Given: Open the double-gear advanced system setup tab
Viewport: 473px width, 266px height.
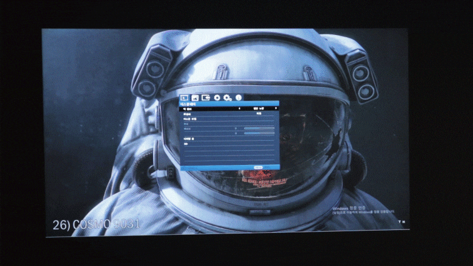Looking at the screenshot, I should pos(228,98).
